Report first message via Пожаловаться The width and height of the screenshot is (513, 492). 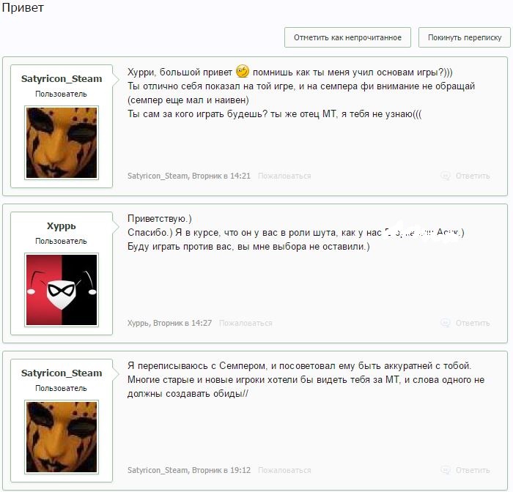tap(284, 176)
